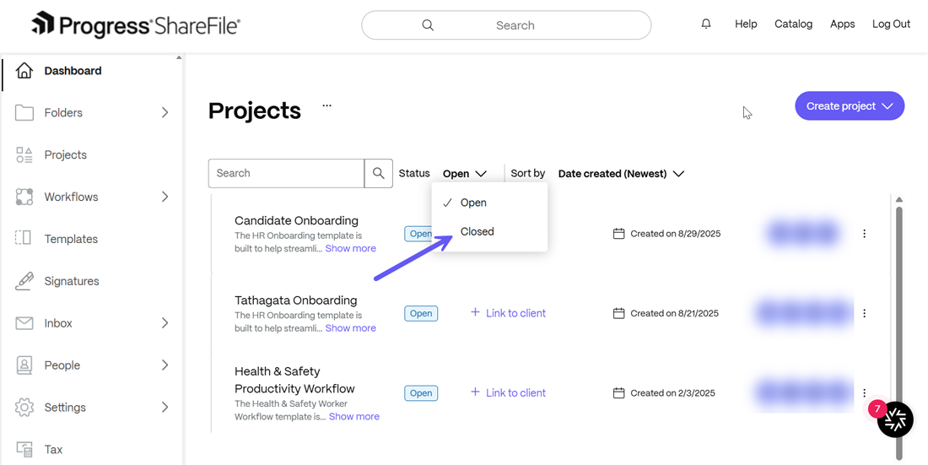Viewport: 928px width, 465px height.
Task: Open three-dot menu for Candidate Onboarding
Action: tap(864, 234)
